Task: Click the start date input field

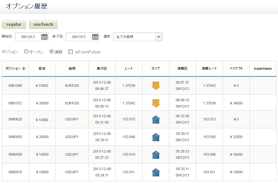Action: pos(32,37)
